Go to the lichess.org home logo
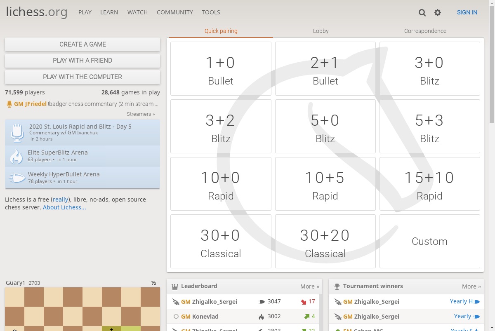Screen dimensions: 495x331 (x=37, y=12)
